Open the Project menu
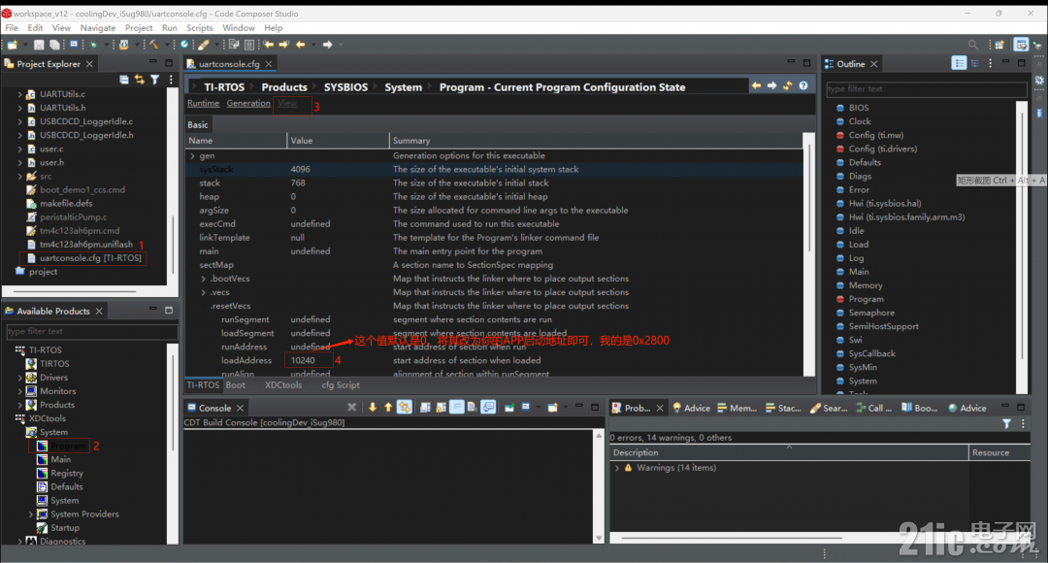This screenshot has width=1048, height=563. [x=139, y=28]
